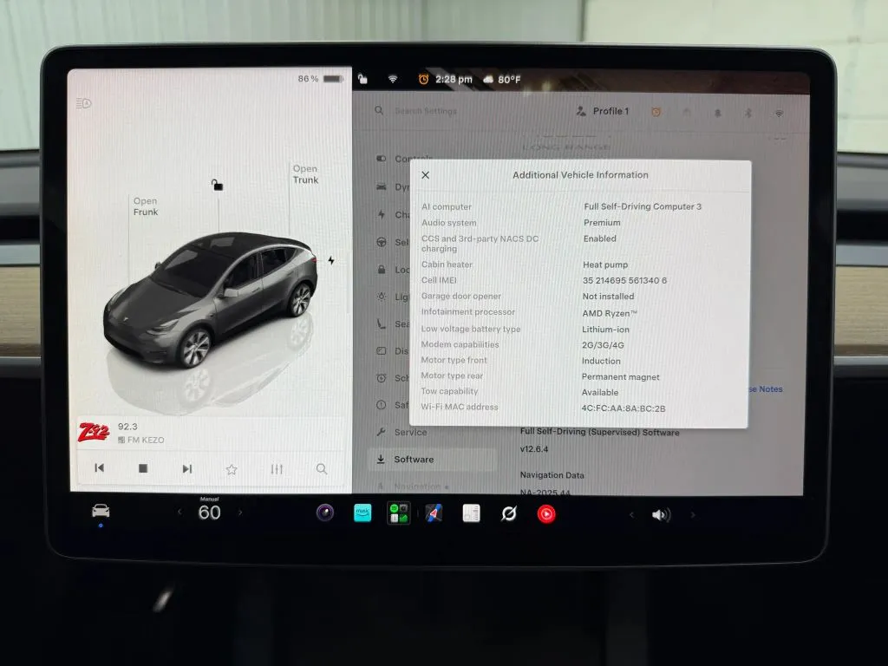Tap the 60 temperature setting

pos(210,513)
